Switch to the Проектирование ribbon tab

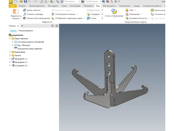pyautogui.click(x=37, y=6)
